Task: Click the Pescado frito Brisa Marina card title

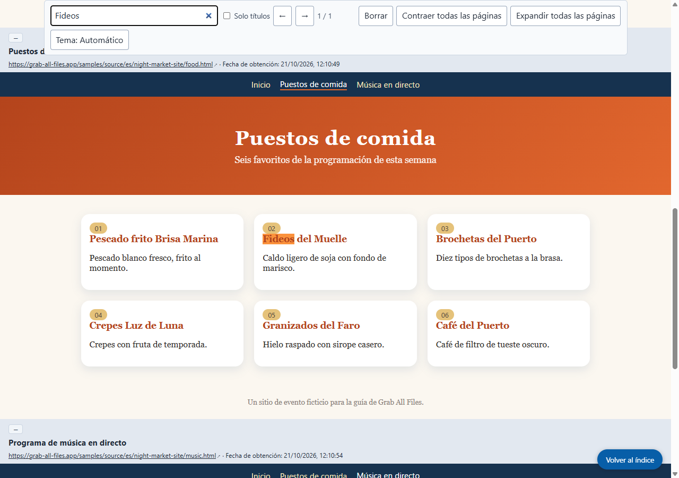Action: [x=154, y=239]
